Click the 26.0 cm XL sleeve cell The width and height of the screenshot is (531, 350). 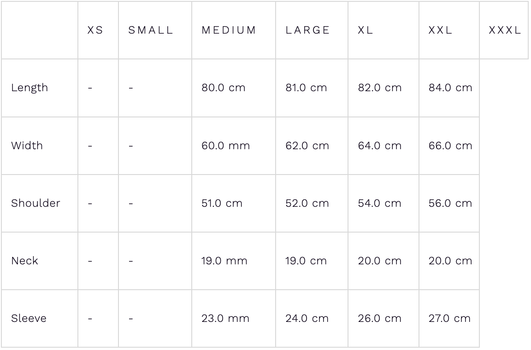click(380, 318)
